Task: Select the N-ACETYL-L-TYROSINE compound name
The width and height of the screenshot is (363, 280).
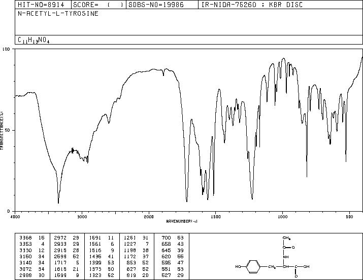Action: (x=58, y=14)
